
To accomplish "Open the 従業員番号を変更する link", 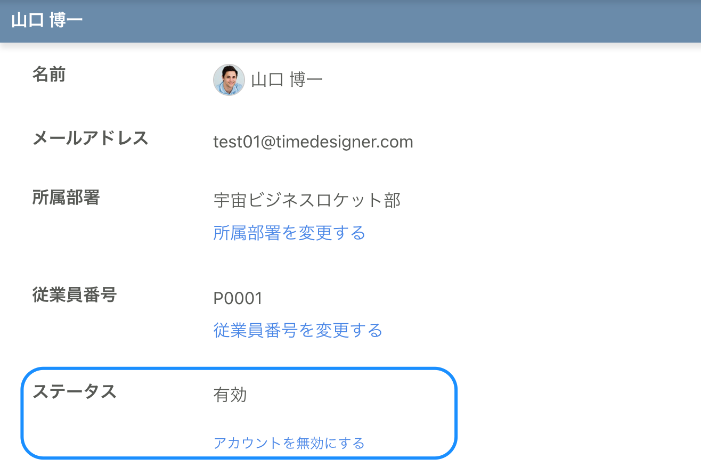I will (297, 330).
